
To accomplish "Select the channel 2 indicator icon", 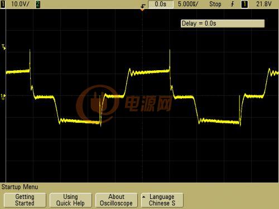I will coord(38,4).
